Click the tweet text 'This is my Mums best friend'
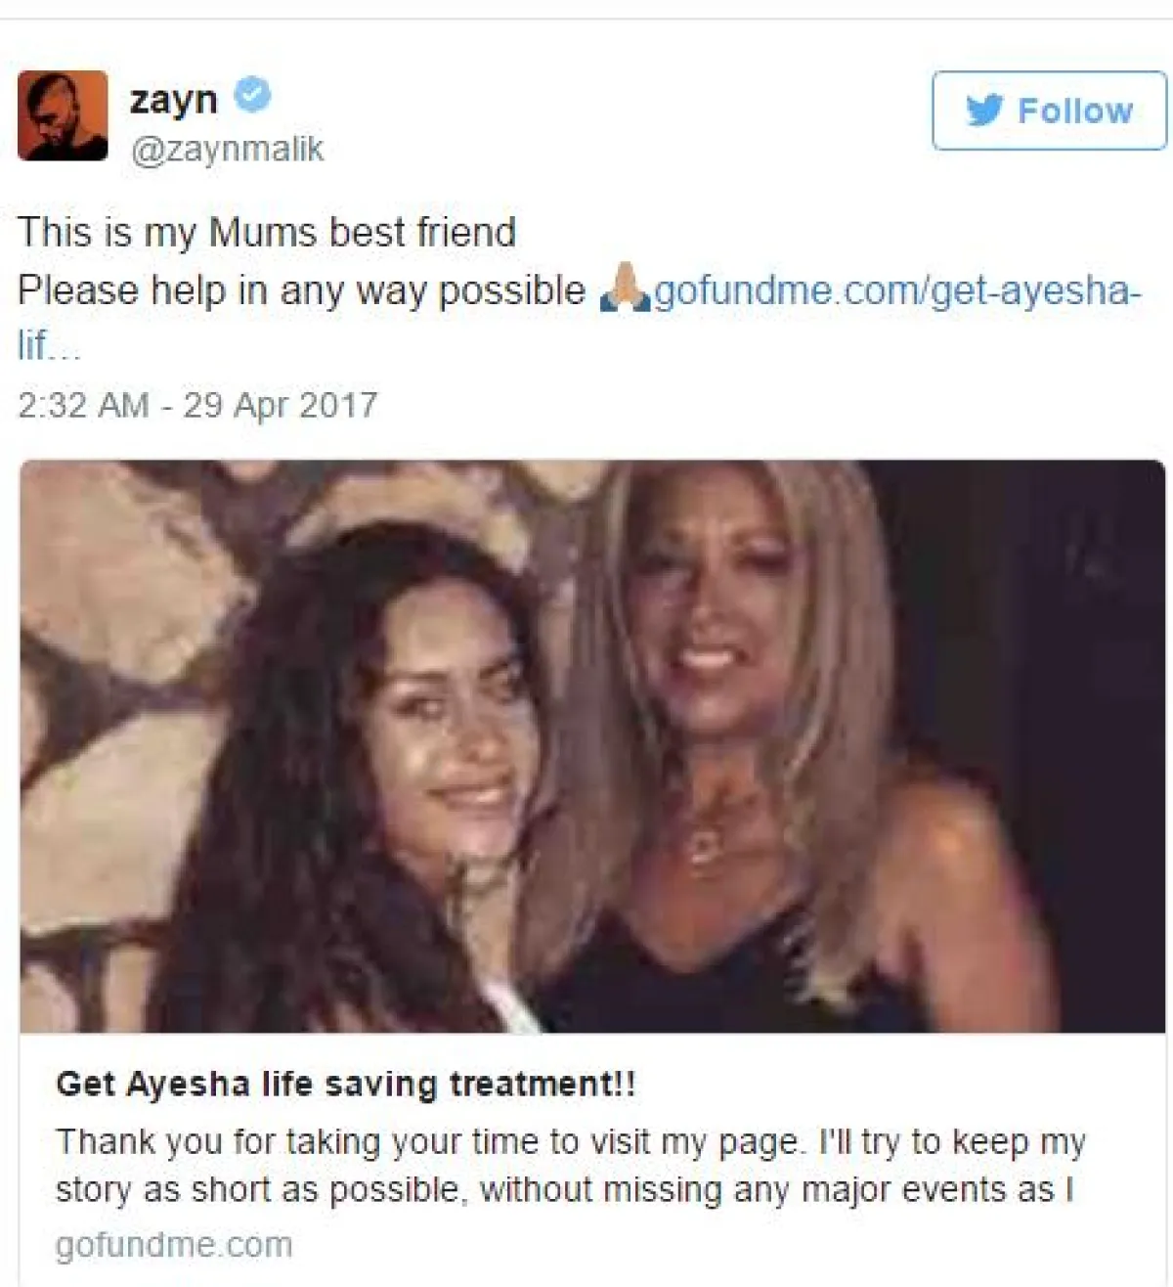Image resolution: width=1173 pixels, height=1287 pixels. click(x=267, y=233)
